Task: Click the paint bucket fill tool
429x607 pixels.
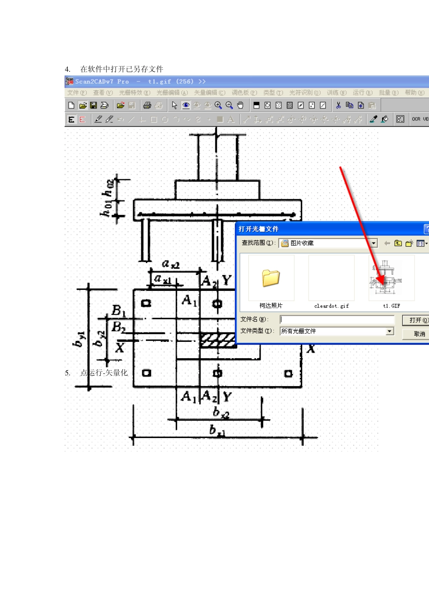Action: (385, 119)
